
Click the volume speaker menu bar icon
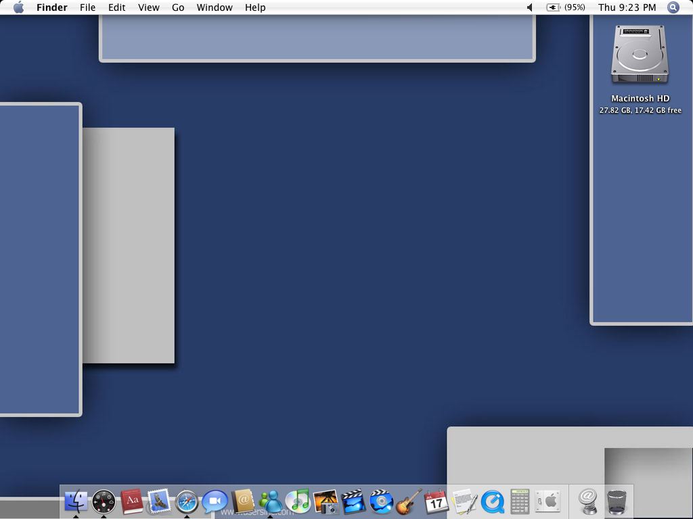529,7
